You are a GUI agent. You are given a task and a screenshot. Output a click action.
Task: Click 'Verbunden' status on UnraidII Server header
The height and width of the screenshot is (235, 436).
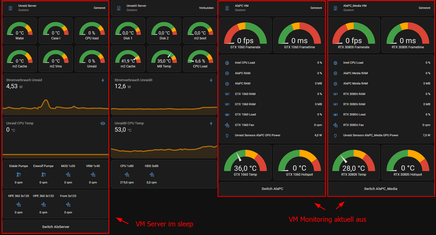206,8
